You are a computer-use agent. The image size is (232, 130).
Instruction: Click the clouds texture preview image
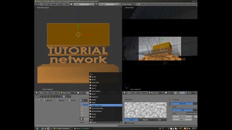click(145, 110)
